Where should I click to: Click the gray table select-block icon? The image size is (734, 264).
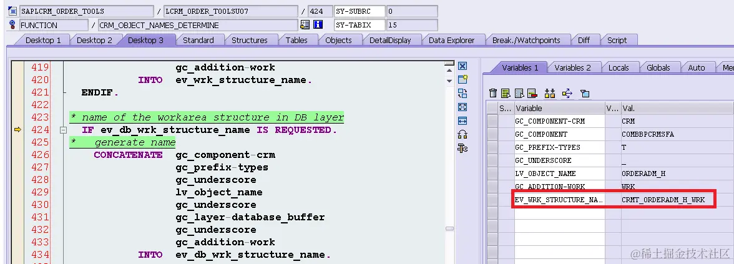pos(519,93)
